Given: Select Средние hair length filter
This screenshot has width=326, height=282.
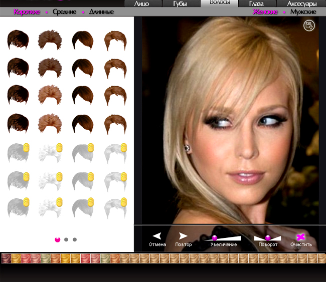Looking at the screenshot, I should click(x=64, y=12).
